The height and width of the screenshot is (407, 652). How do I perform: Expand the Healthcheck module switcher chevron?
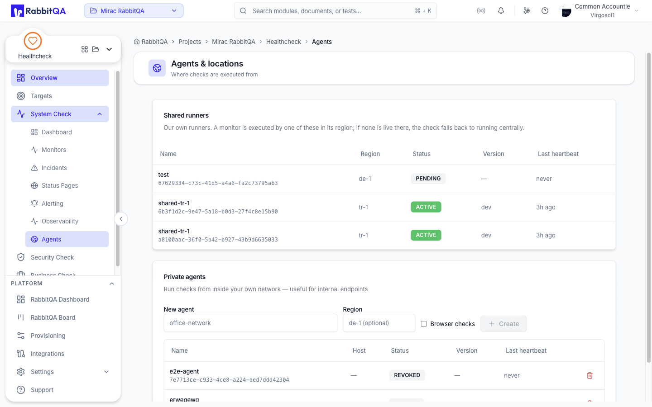tap(109, 49)
